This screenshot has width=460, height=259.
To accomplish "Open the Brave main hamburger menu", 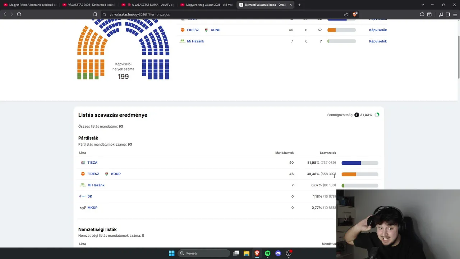I will coord(455,14).
